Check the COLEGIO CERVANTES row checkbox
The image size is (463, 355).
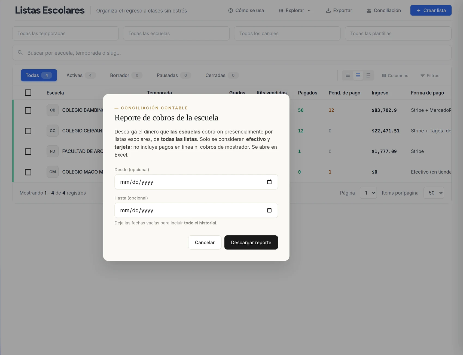click(x=28, y=131)
